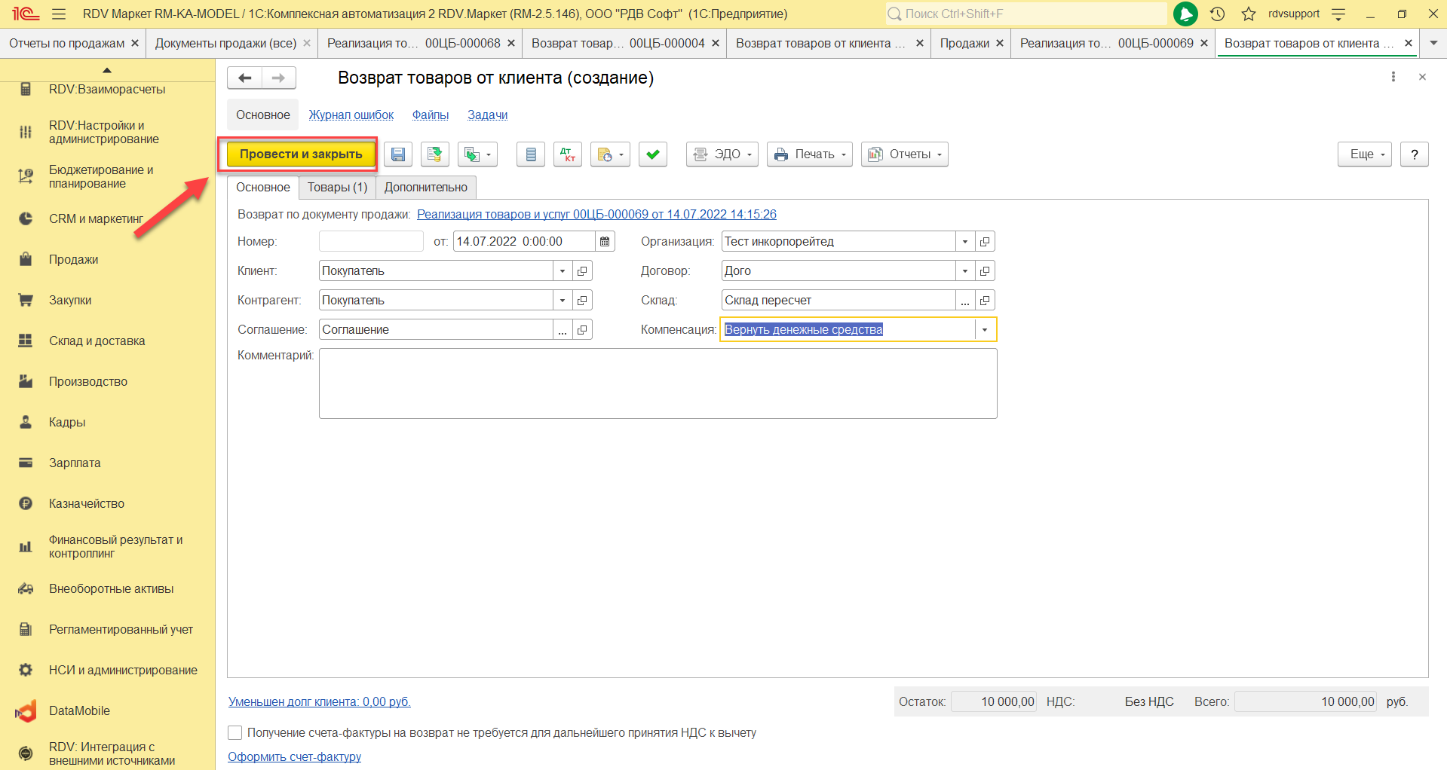Click the post document icon
This screenshot has height=770, width=1447.
click(434, 154)
